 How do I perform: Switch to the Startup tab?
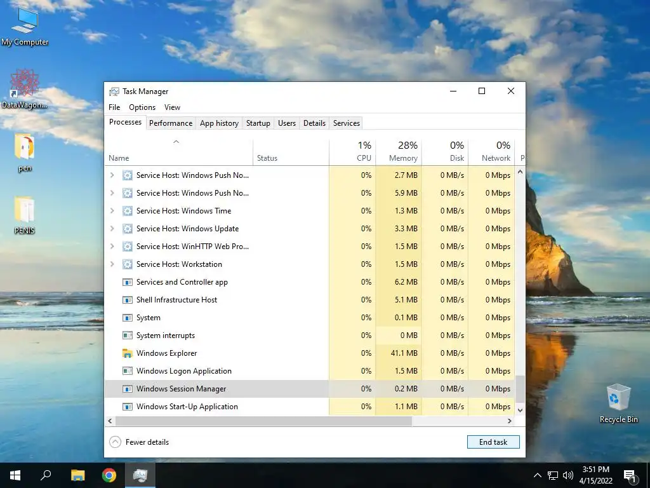click(258, 123)
